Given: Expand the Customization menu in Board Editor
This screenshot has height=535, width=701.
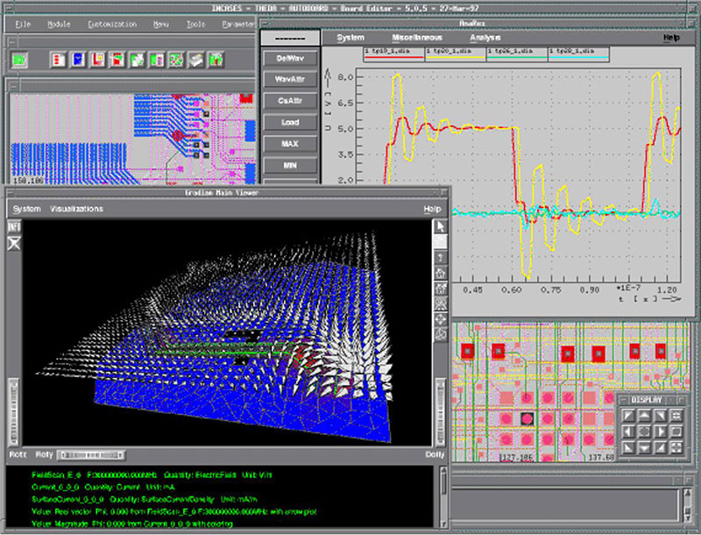Looking at the screenshot, I should click(113, 24).
